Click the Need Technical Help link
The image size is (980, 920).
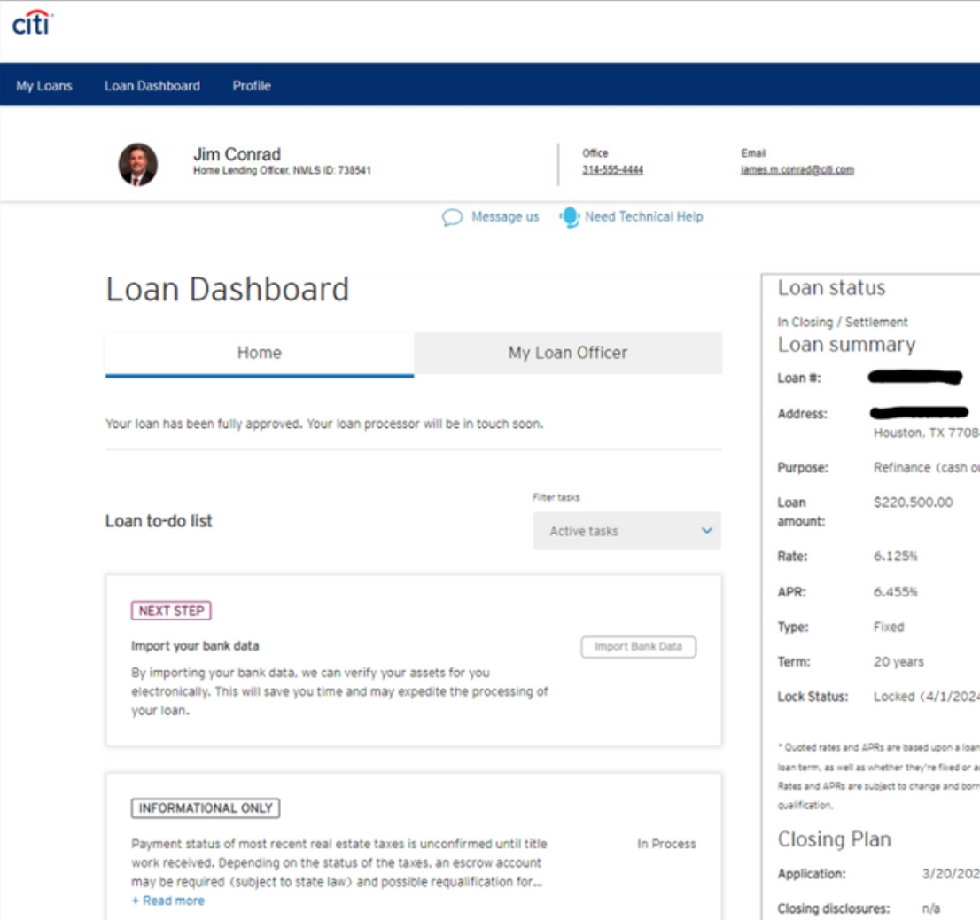coord(644,217)
